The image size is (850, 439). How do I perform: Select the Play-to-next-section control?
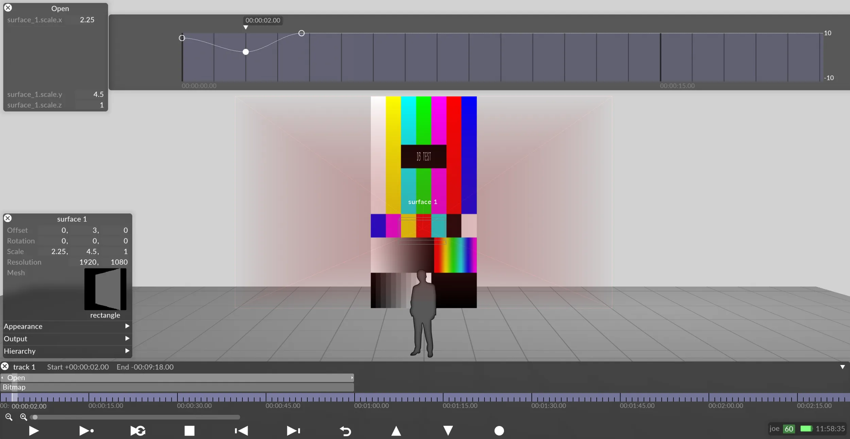click(86, 431)
